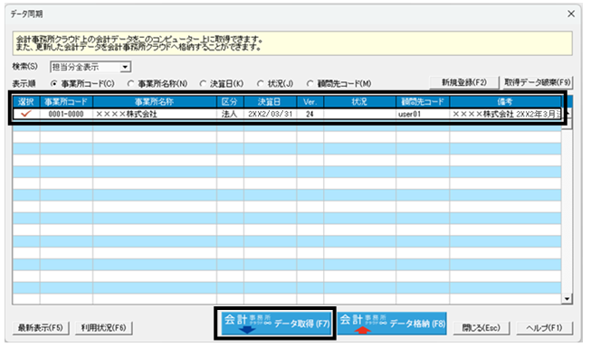Click 取得データ破棄(F9) button
This screenshot has height=347, width=591.
point(538,82)
